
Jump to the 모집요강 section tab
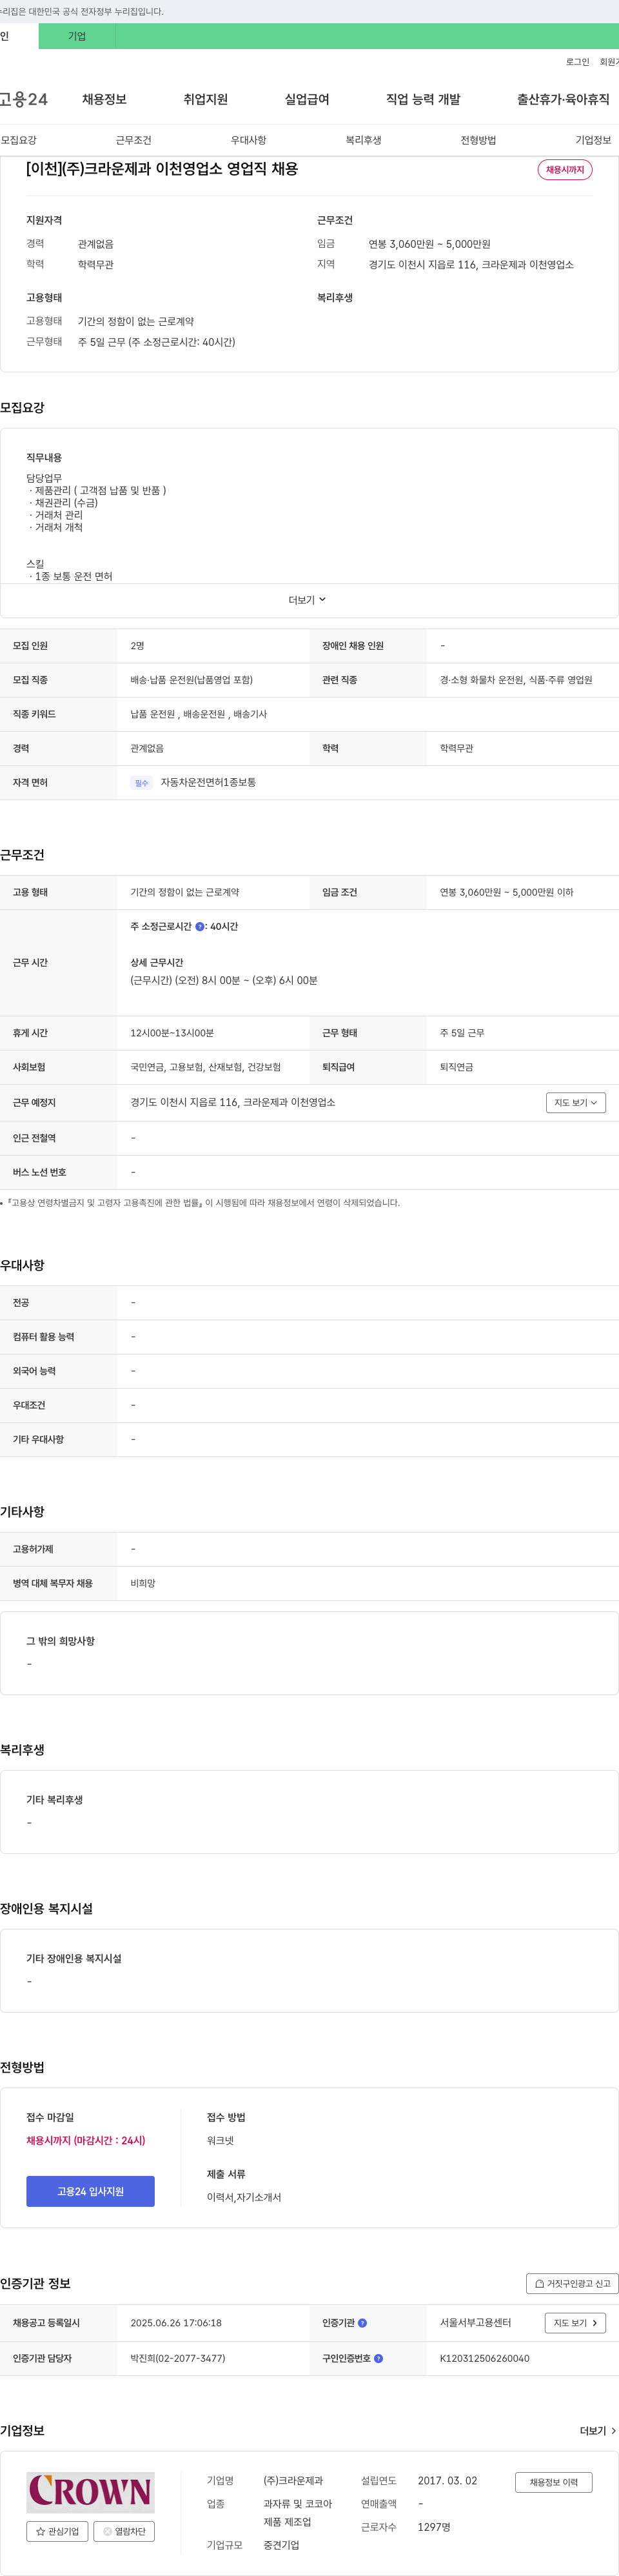19,140
